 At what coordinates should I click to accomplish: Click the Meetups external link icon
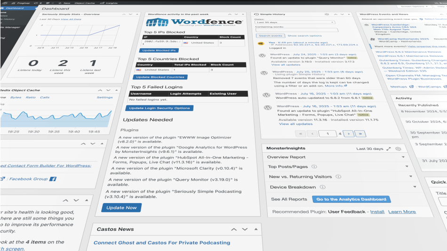click(411, 86)
